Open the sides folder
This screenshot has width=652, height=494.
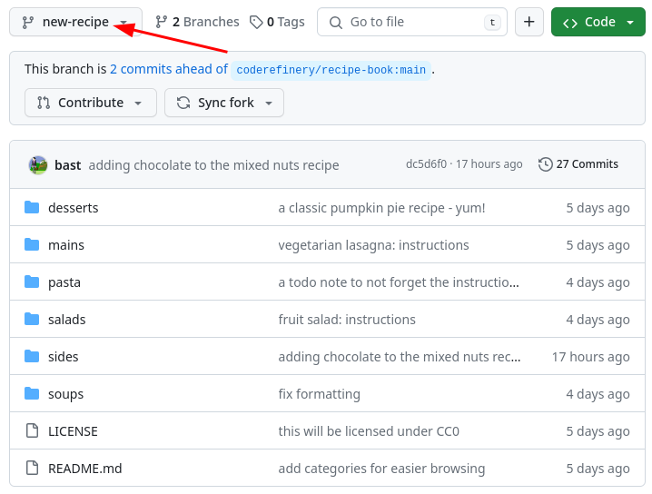tap(64, 357)
